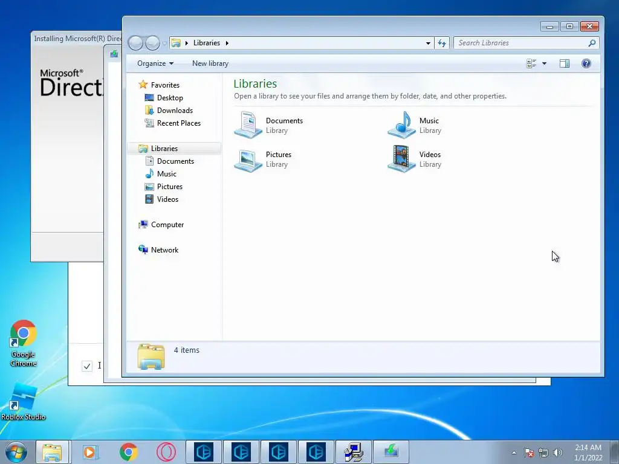Click the large libraries folder icon in details pane
Screen dimensions: 619x464
click(151, 356)
